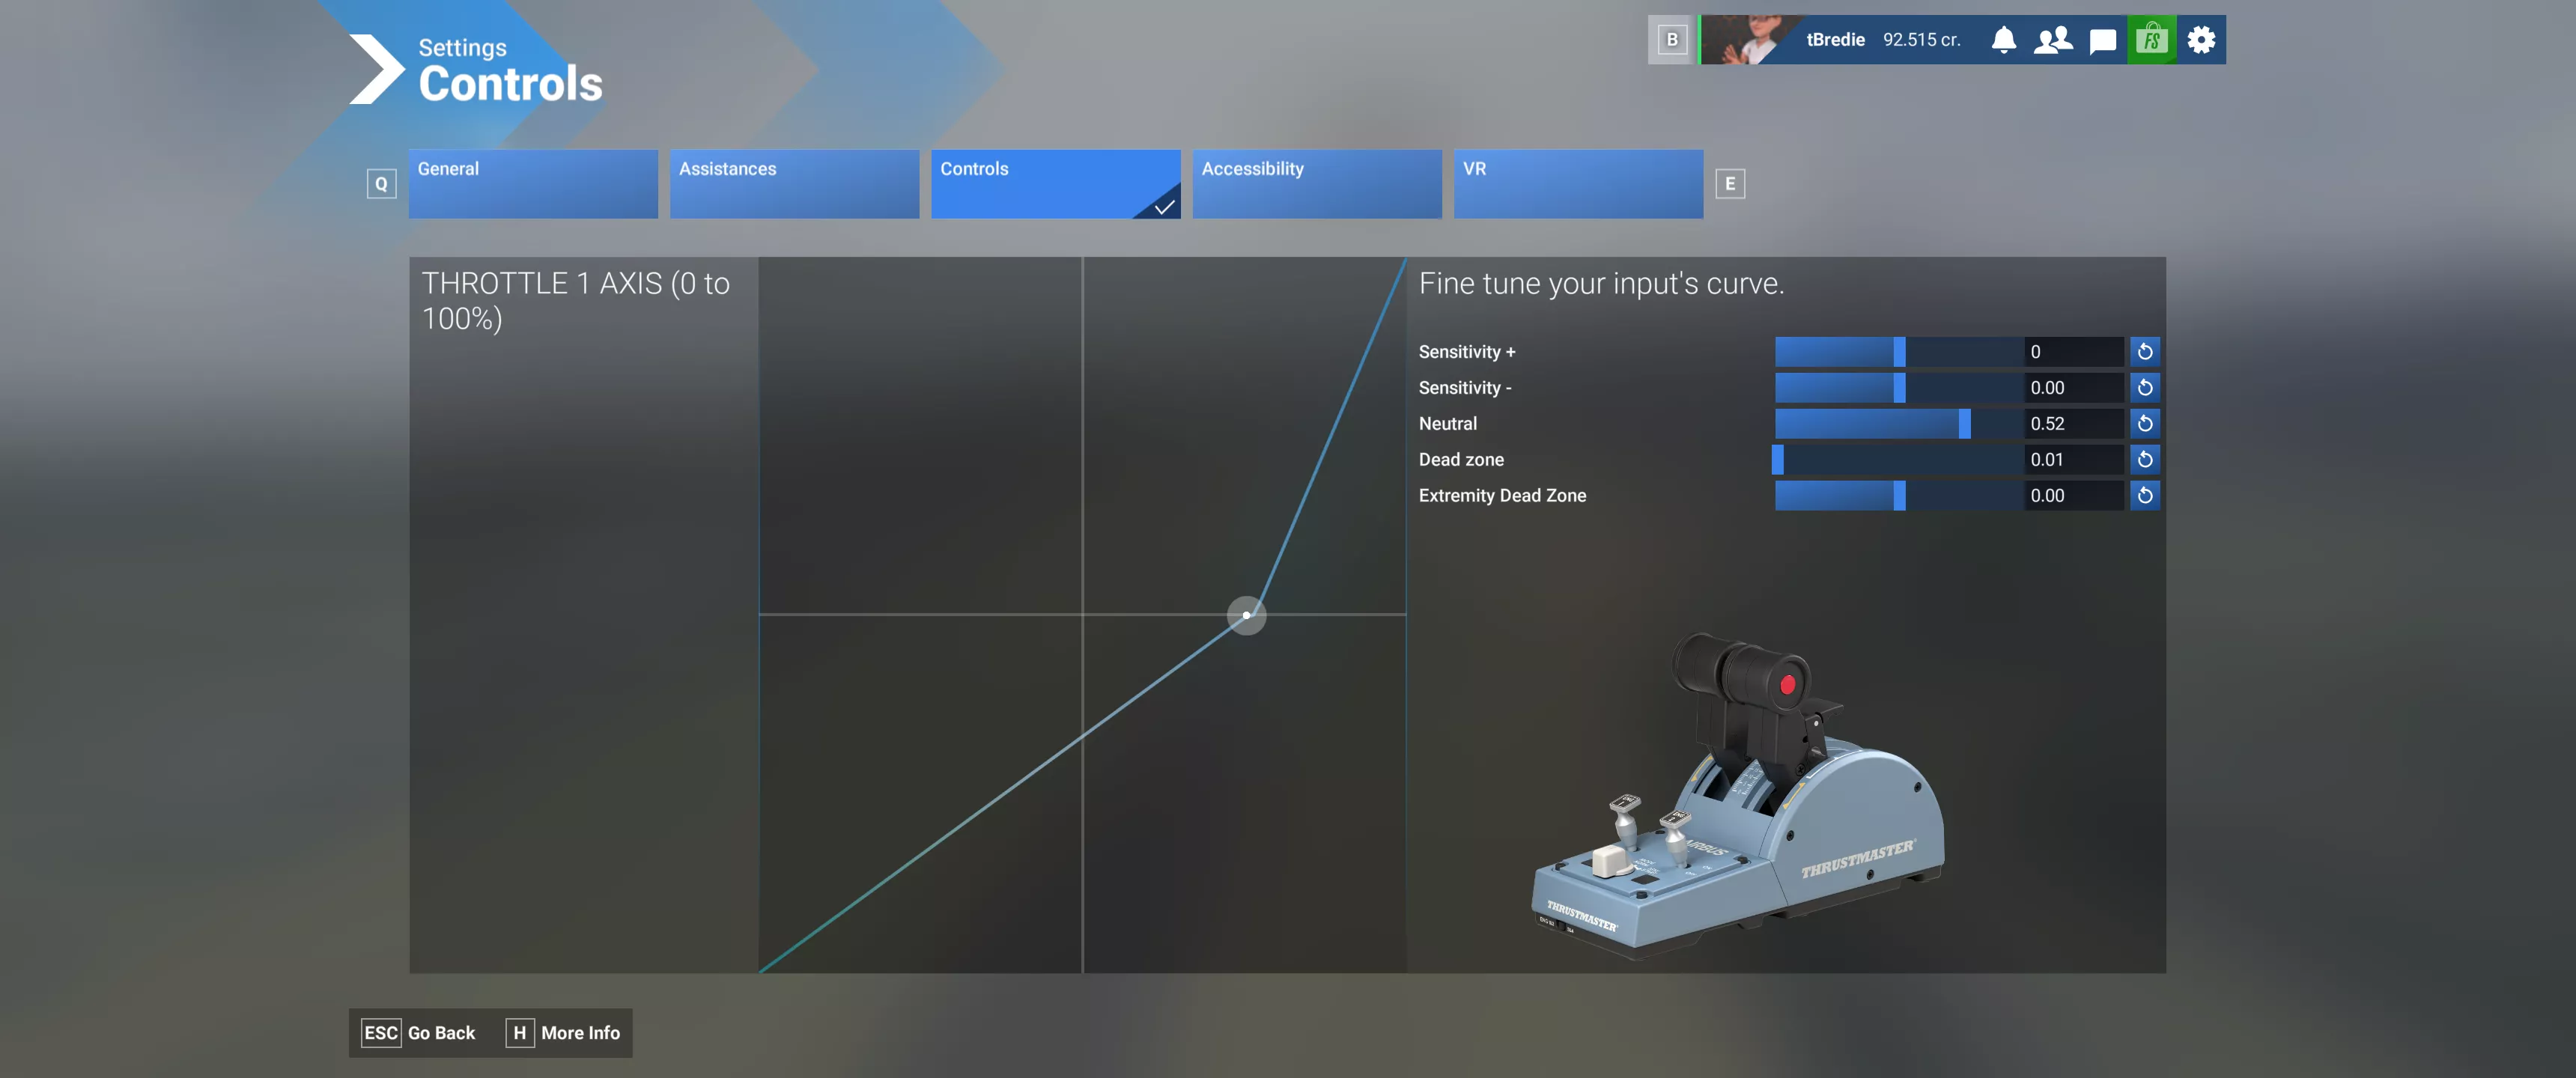Click the ESC Go Back button

coord(419,1033)
